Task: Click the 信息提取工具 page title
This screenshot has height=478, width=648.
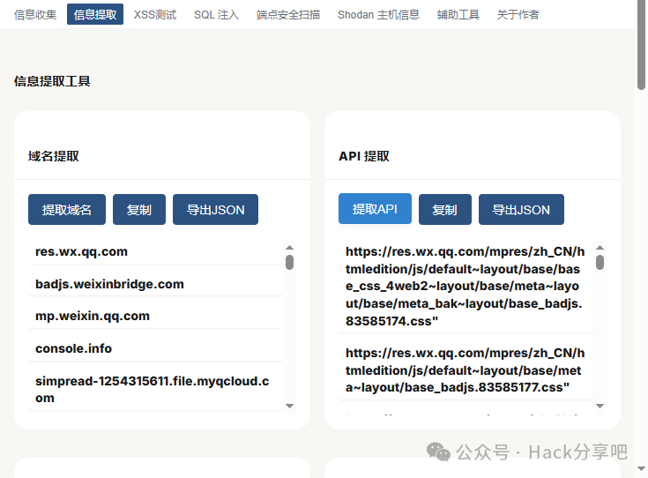Action: (52, 81)
